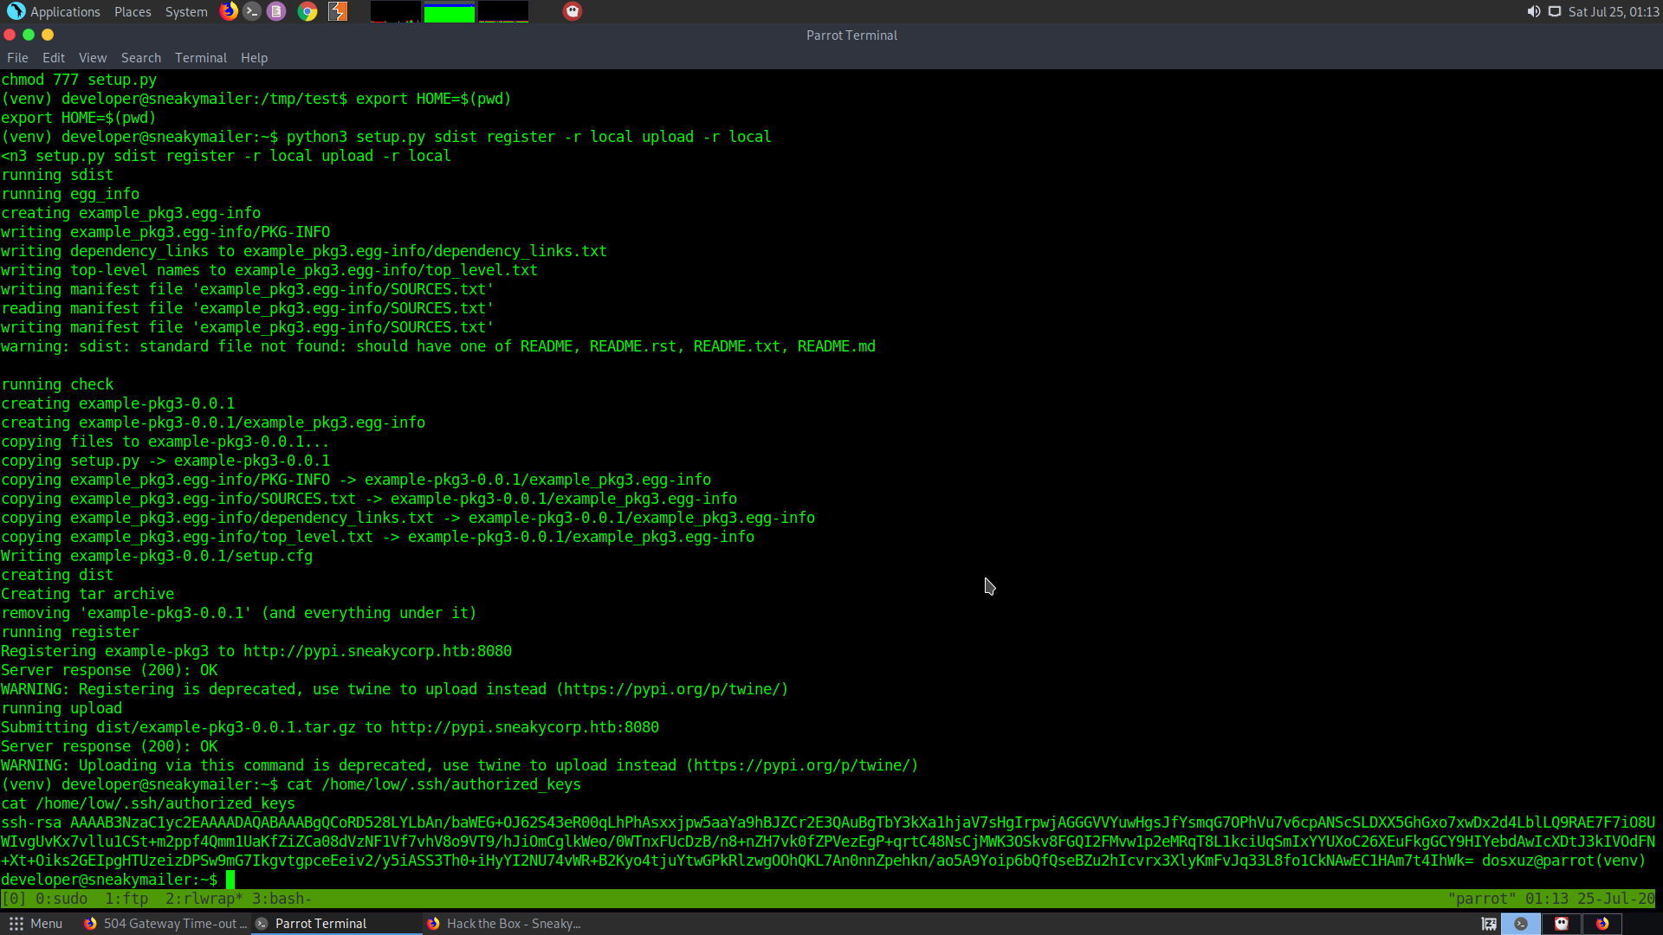Open the Applications menu
The width and height of the screenshot is (1663, 935).
click(x=55, y=11)
